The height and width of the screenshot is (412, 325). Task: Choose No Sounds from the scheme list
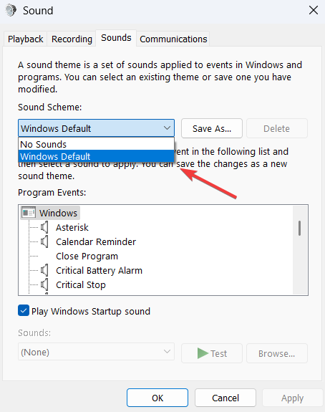[96, 144]
